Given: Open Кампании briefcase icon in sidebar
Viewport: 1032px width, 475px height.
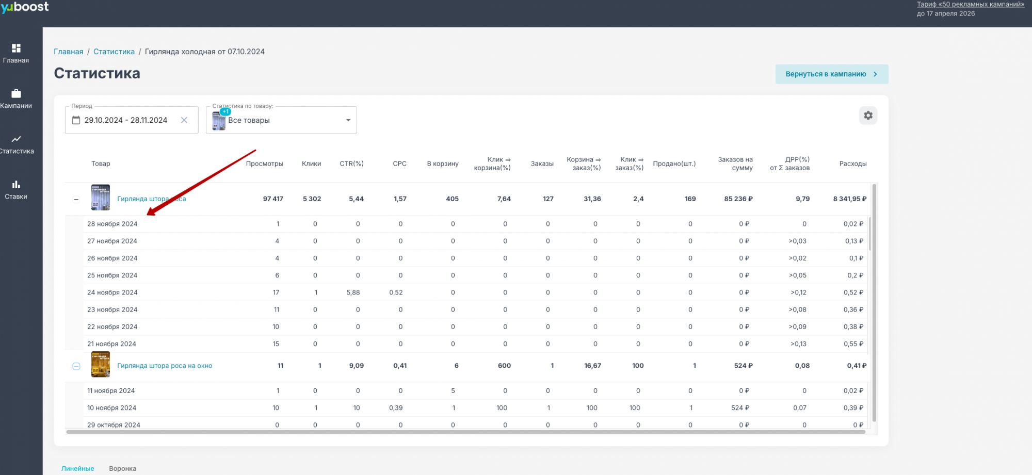Looking at the screenshot, I should pyautogui.click(x=16, y=94).
